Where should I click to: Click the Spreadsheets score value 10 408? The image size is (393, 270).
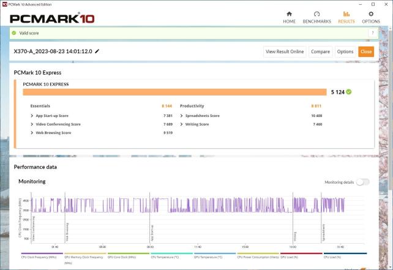pyautogui.click(x=316, y=116)
